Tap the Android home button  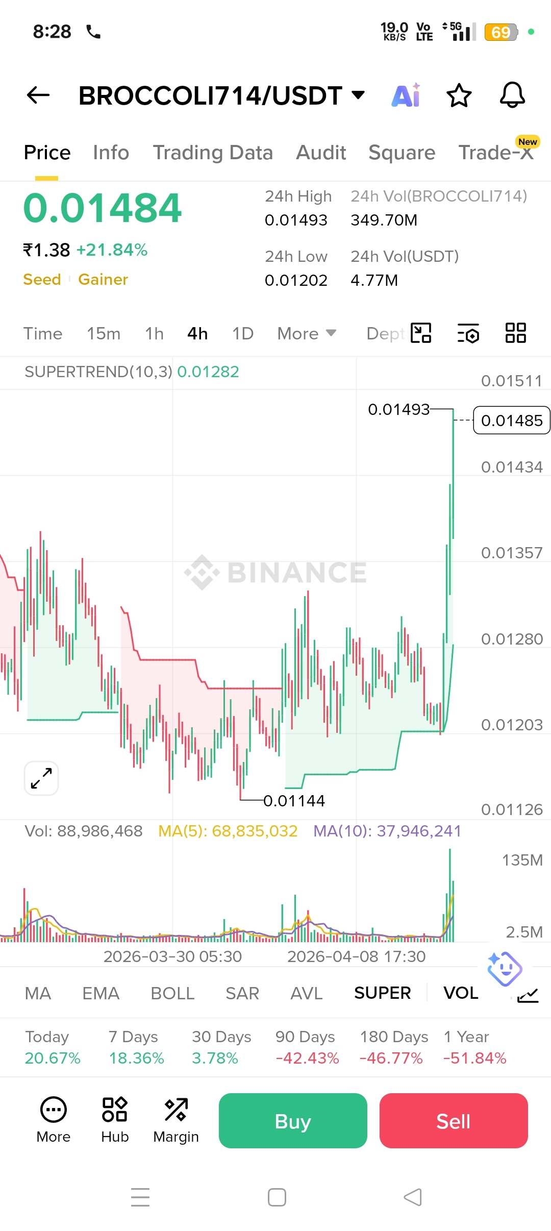pyautogui.click(x=277, y=1197)
